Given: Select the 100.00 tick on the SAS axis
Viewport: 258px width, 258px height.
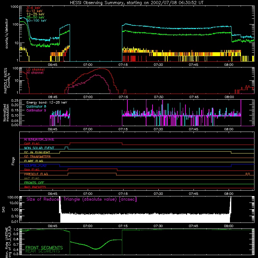Looking at the screenshot, I should point(13,197).
